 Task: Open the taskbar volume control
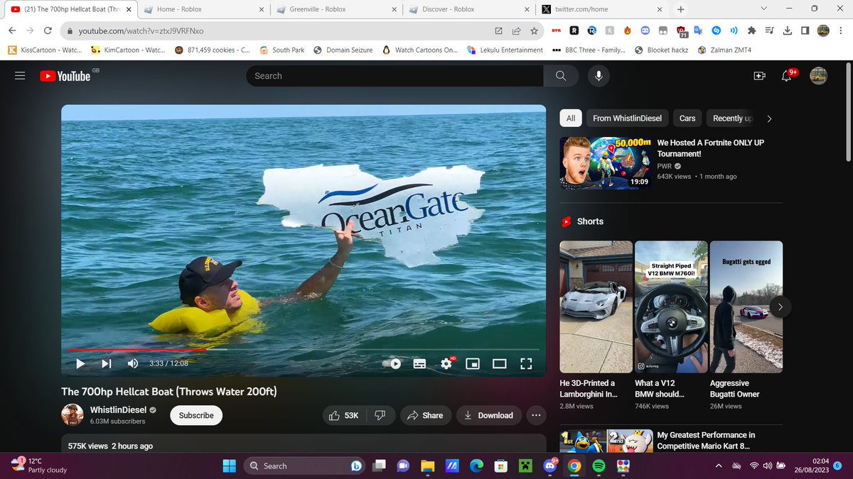[766, 466]
